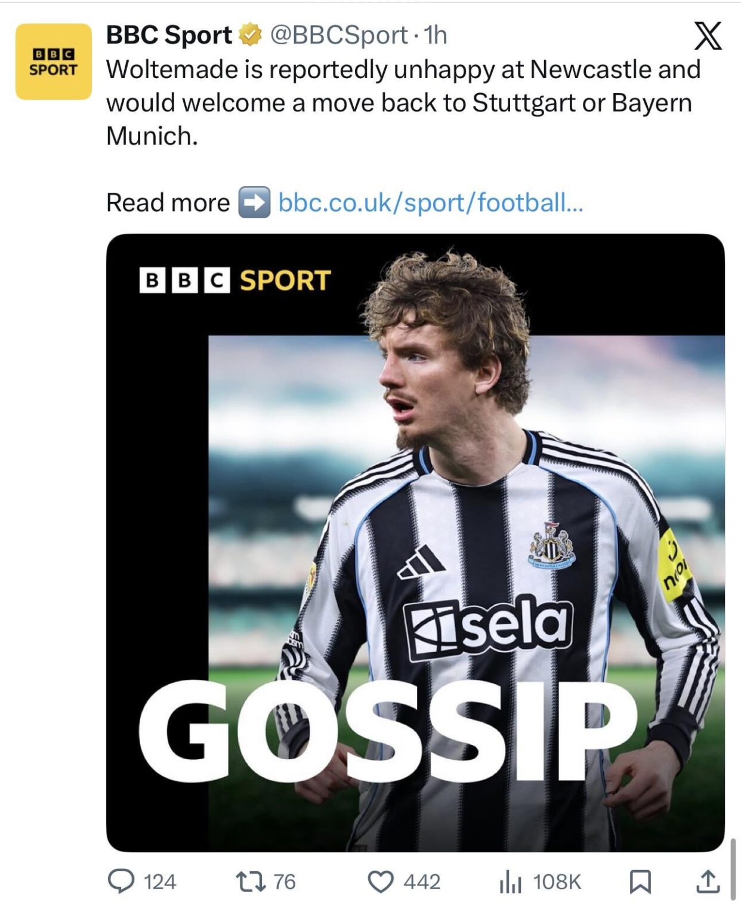Click the 1h timestamp
The height and width of the screenshot is (916, 741).
point(436,35)
